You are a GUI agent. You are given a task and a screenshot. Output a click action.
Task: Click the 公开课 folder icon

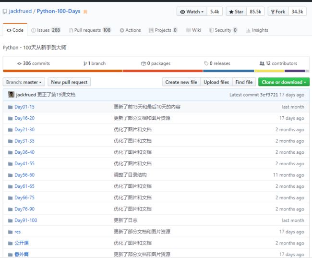[11, 244]
